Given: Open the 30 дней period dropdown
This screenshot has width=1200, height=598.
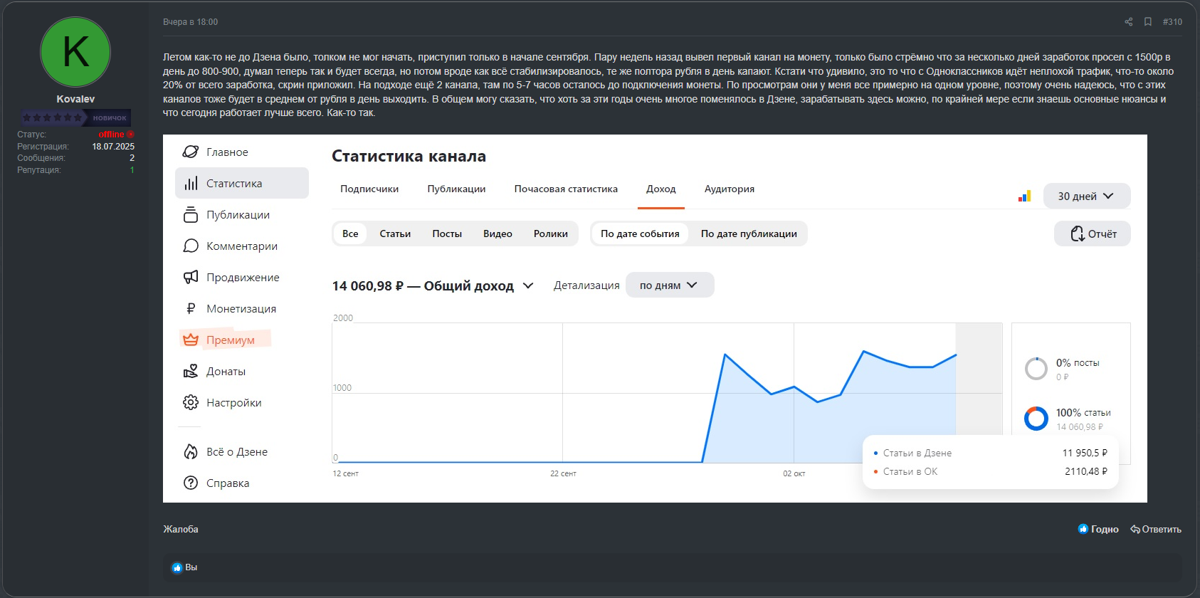Looking at the screenshot, I should (x=1086, y=196).
